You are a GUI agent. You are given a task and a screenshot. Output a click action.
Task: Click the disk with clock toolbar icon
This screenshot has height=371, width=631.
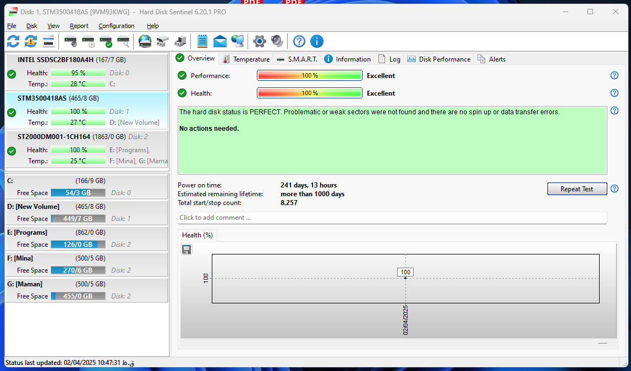point(88,41)
